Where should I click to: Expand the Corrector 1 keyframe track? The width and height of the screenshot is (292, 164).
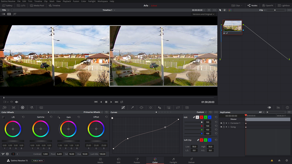click(x=228, y=123)
